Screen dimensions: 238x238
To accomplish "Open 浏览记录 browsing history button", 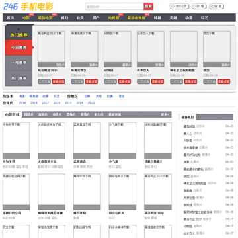I will pos(179,7).
